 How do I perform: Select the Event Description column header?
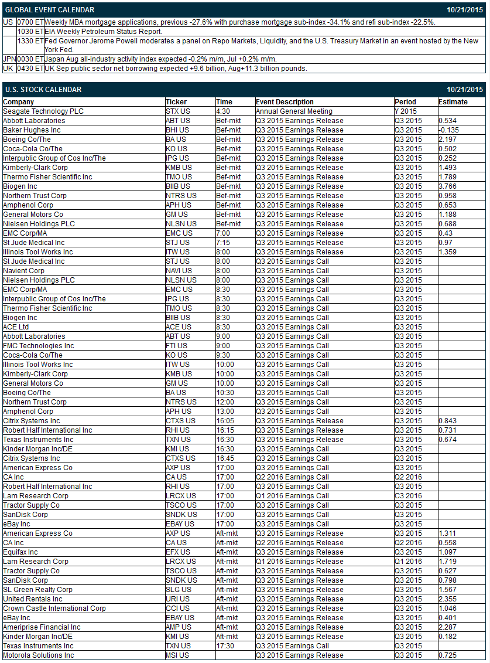point(285,102)
